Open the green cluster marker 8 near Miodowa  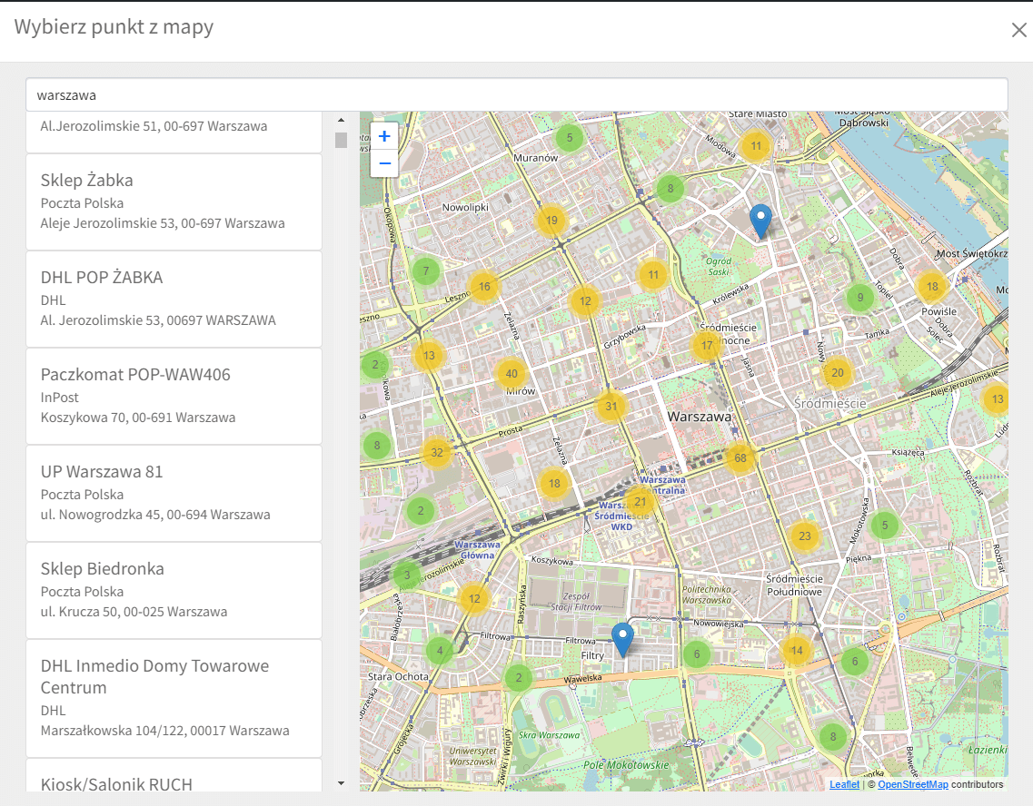point(670,188)
